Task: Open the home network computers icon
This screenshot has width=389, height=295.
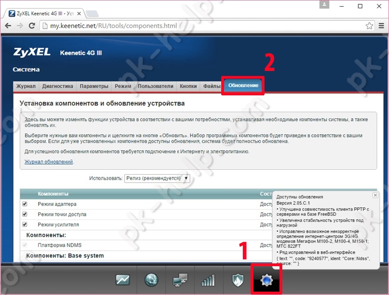Action: (x=180, y=280)
